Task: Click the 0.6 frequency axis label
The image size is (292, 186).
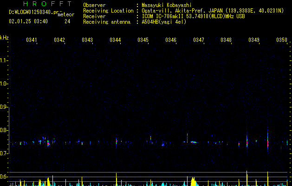Action: [x=4, y=177]
